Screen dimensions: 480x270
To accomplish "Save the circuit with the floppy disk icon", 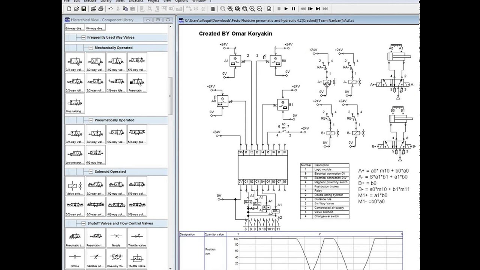I will (x=84, y=9).
